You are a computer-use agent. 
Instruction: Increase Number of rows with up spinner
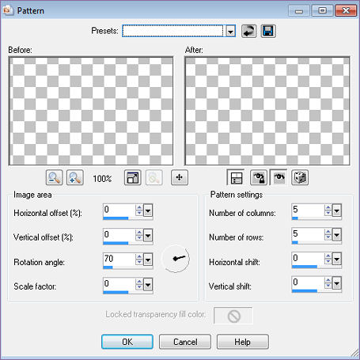pyautogui.click(x=328, y=232)
